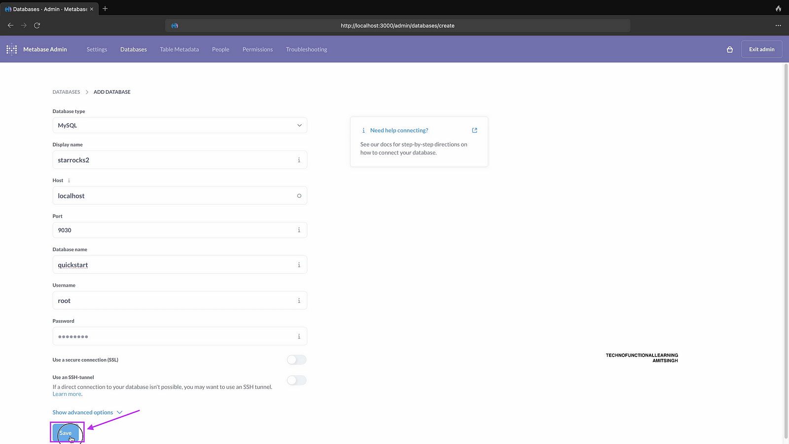This screenshot has width=789, height=444.
Task: Reload the page with browser refresh icon
Action: point(37,25)
